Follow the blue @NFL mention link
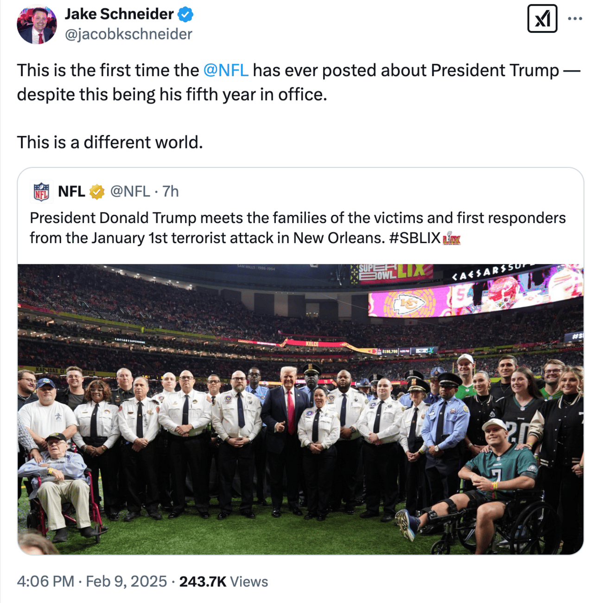This screenshot has height=603, width=599. [226, 71]
